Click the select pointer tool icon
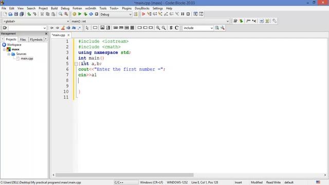329x185 pixels. (x=87, y=28)
